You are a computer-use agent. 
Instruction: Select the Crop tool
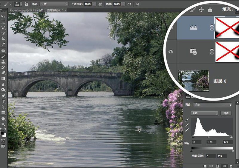3,39
